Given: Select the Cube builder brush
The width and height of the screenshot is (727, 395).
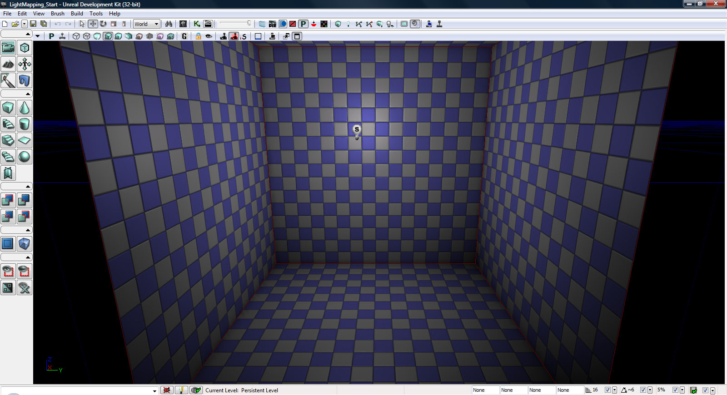Looking at the screenshot, I should pos(8,108).
